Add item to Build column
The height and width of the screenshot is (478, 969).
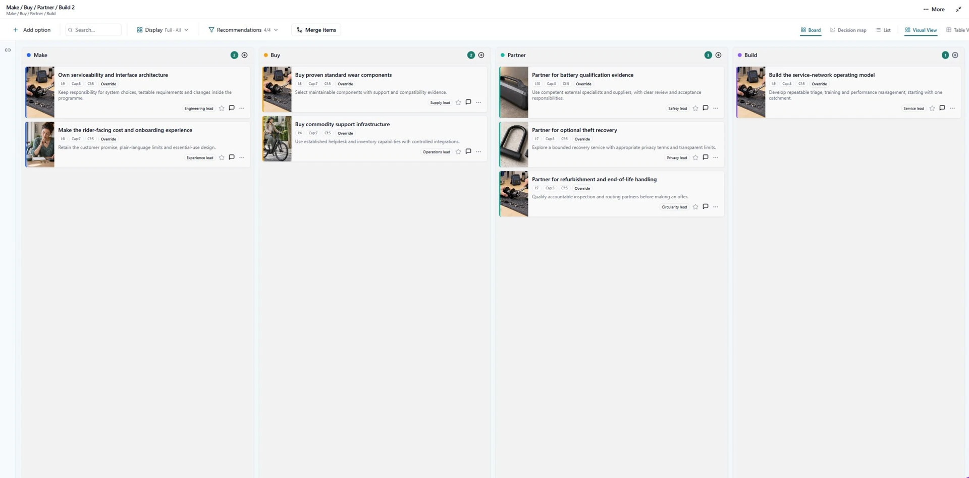tap(955, 55)
